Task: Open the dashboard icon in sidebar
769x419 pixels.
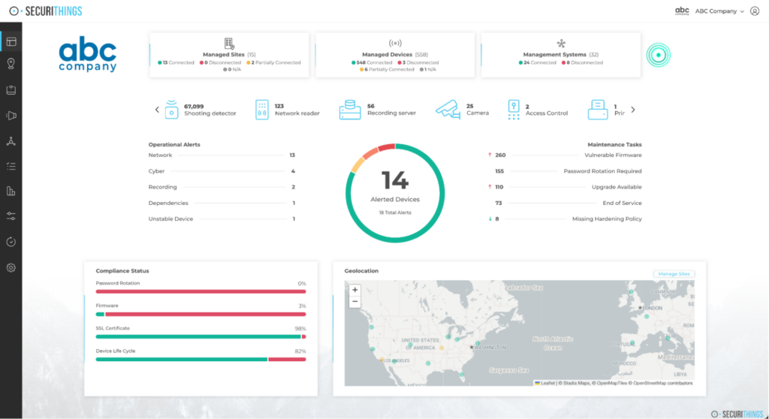Action: [11, 41]
